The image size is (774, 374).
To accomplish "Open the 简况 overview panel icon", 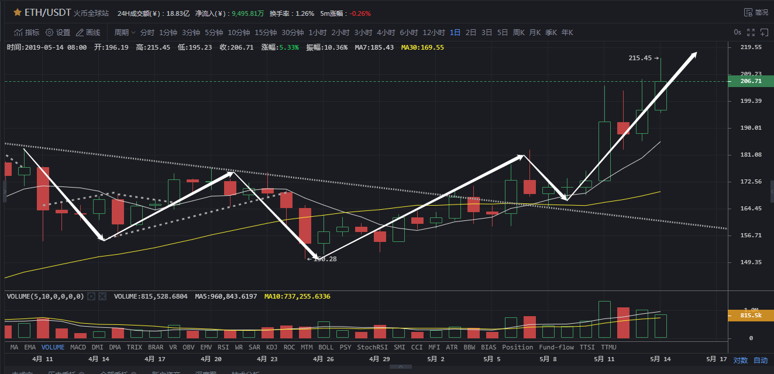I will click(748, 12).
